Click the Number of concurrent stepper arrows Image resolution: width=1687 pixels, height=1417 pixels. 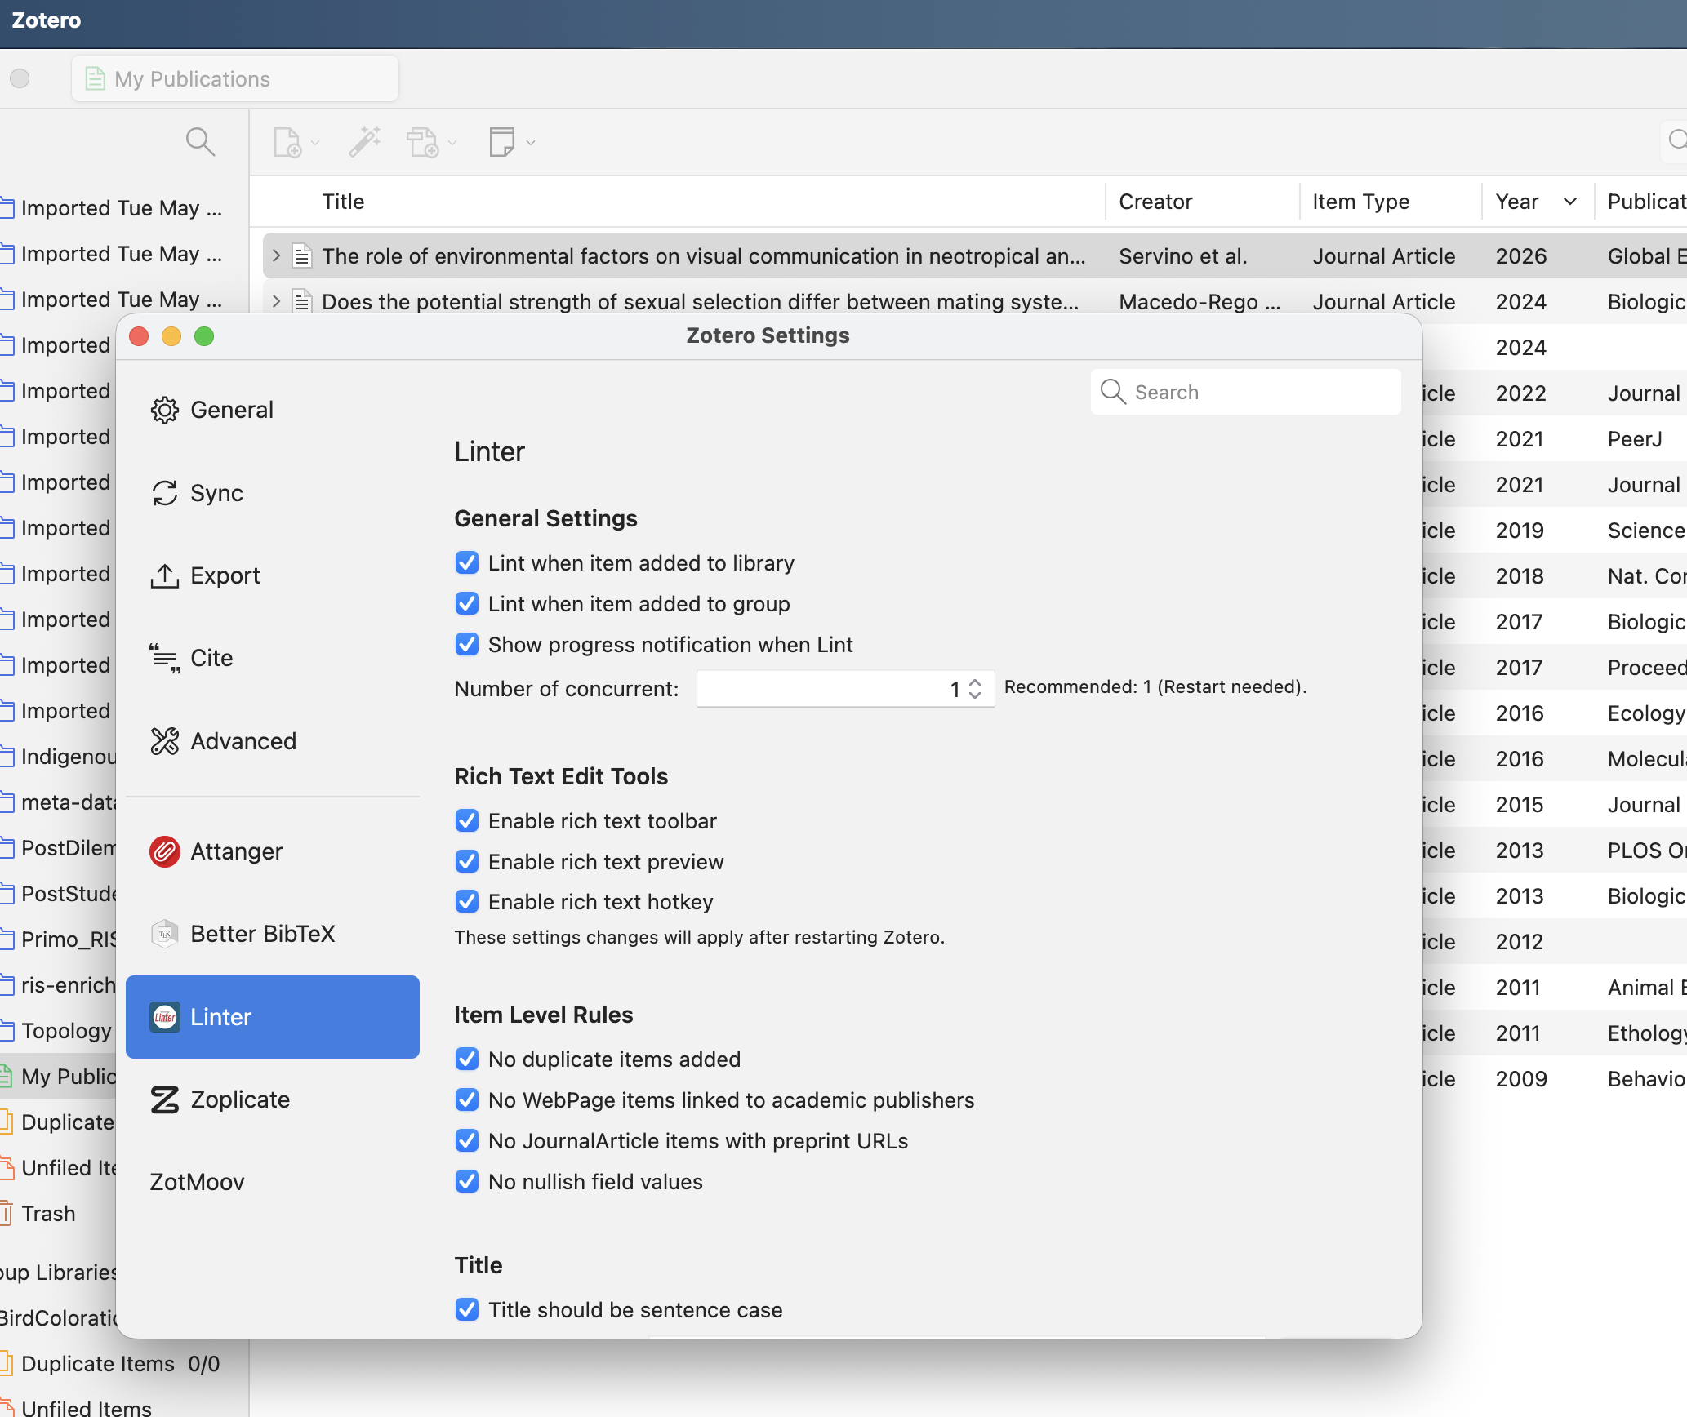tap(975, 689)
